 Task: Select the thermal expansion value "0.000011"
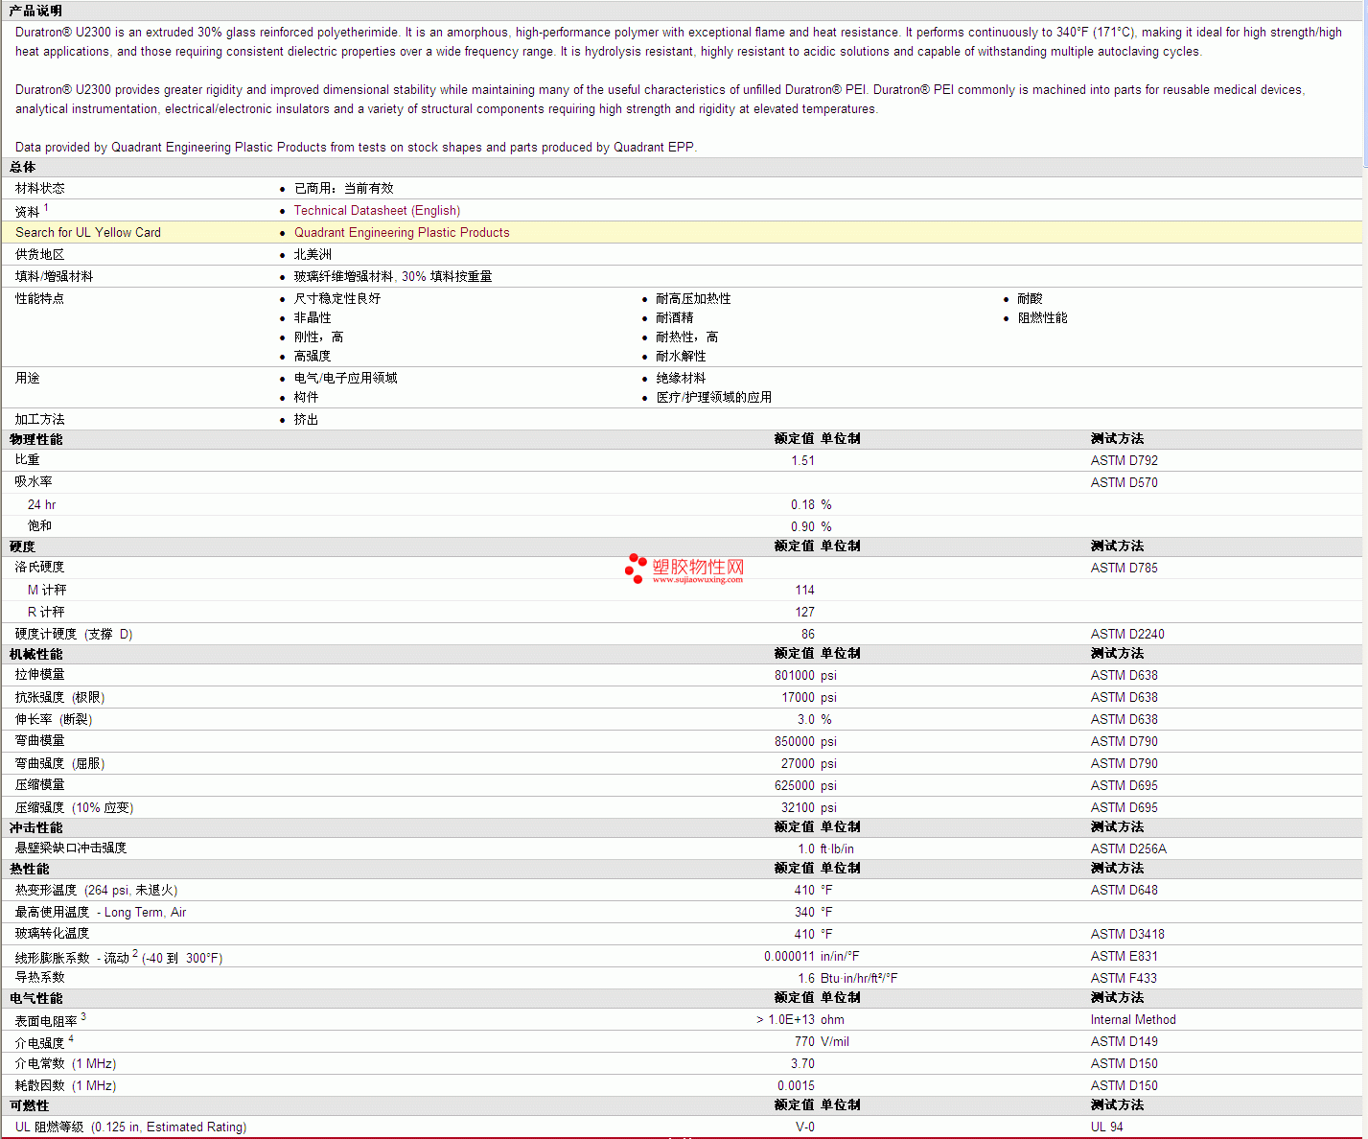(x=790, y=957)
